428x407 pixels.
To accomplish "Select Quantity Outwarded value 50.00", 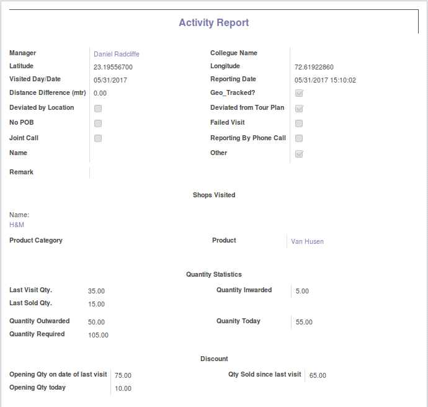I will [x=96, y=322].
